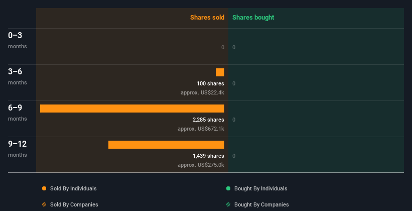Image resolution: width=412 pixels, height=211 pixels.
Task: Click the 0–3 months row label
Action: 18,40
